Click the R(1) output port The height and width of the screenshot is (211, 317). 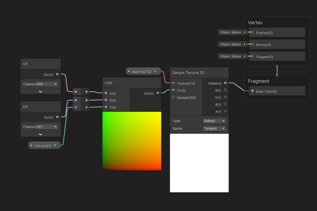point(225,90)
